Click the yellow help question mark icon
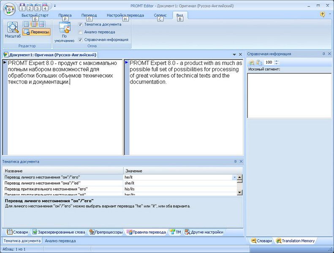The height and width of the screenshot is (253, 334). (x=323, y=14)
